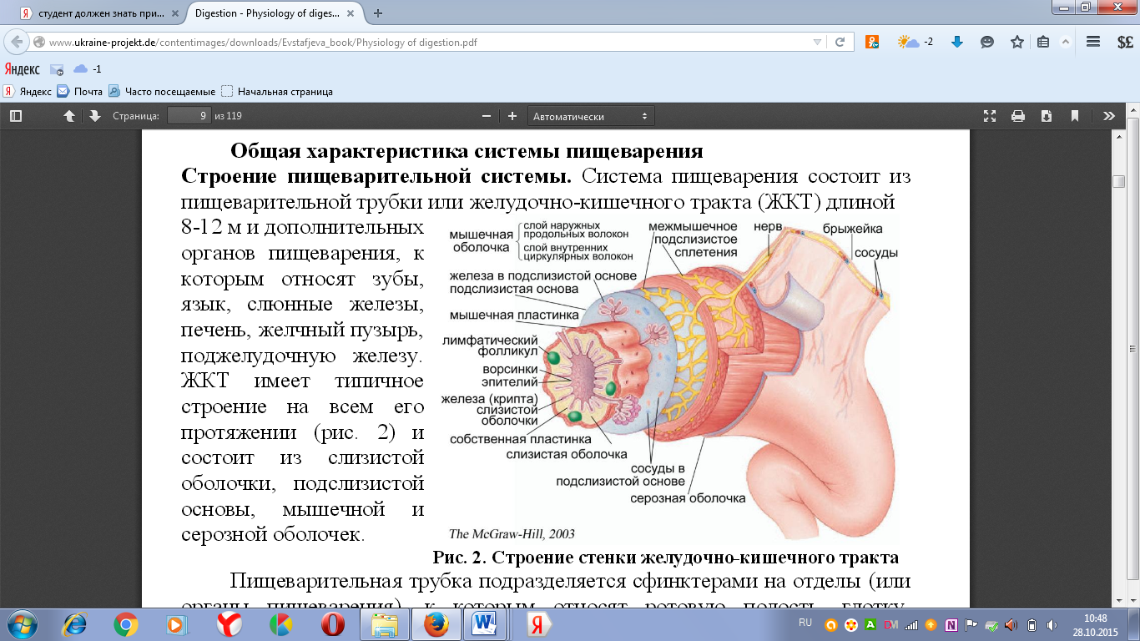The width and height of the screenshot is (1140, 641).
Task: Switch to Microsoft Word taskbar button
Action: click(483, 624)
